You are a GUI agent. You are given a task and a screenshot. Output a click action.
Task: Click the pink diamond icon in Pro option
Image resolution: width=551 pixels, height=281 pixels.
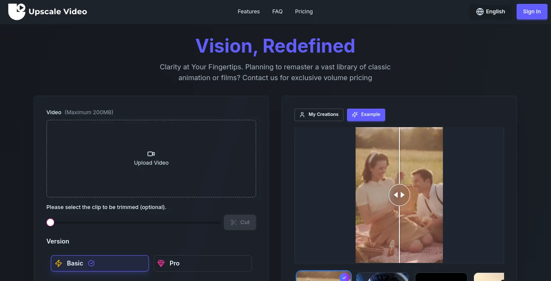click(161, 263)
